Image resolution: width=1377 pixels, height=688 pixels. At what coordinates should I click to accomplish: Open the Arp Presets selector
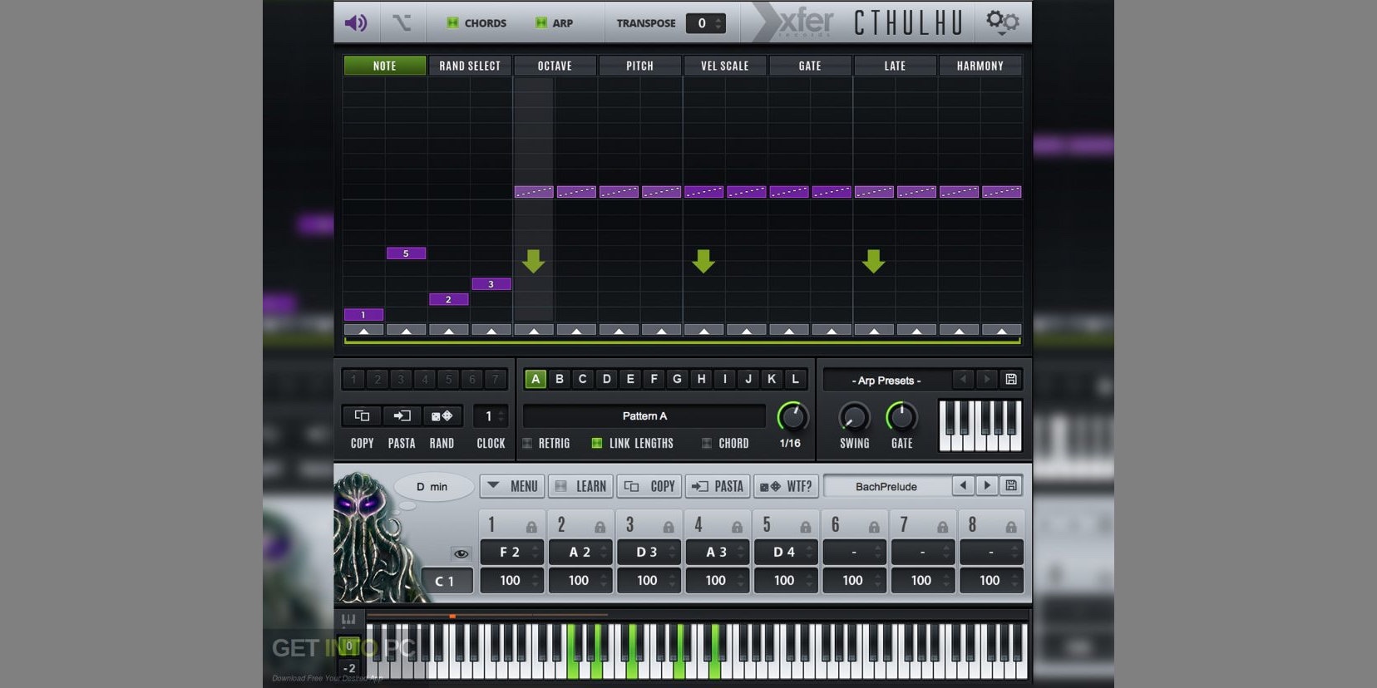(886, 381)
